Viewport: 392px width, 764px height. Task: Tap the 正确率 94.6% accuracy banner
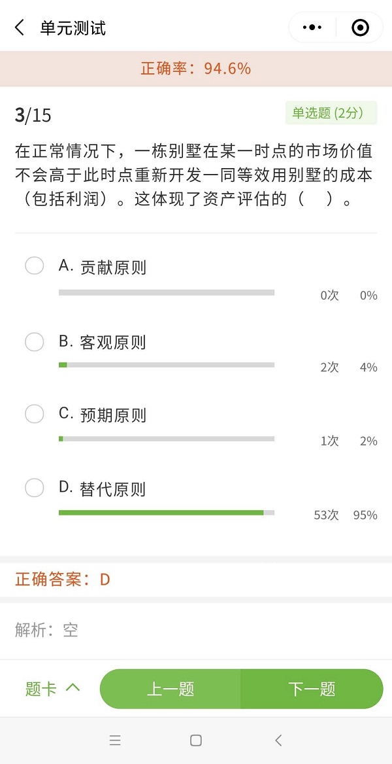pyautogui.click(x=196, y=69)
